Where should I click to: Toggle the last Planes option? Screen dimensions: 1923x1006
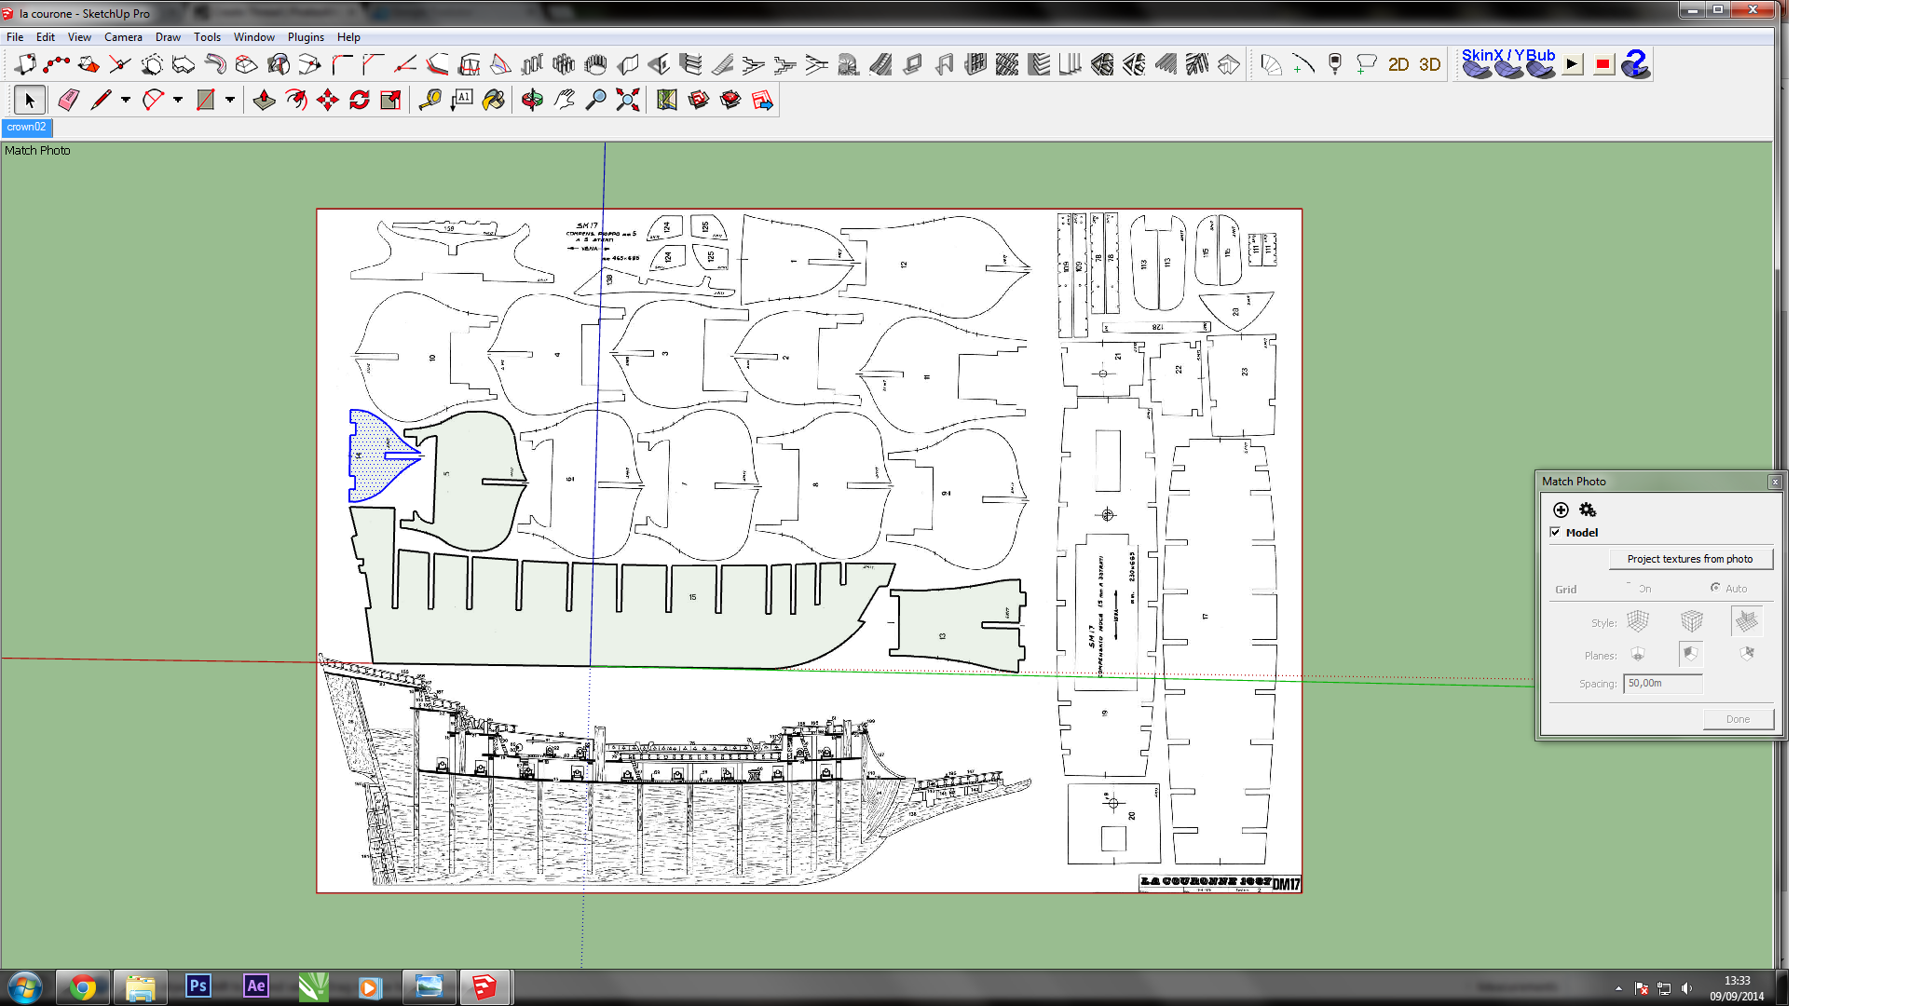pos(1747,654)
